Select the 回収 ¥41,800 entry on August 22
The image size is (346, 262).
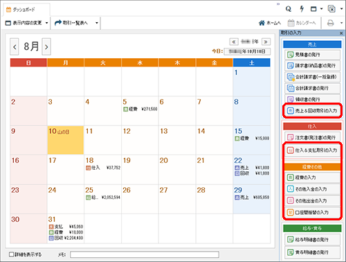point(252,173)
